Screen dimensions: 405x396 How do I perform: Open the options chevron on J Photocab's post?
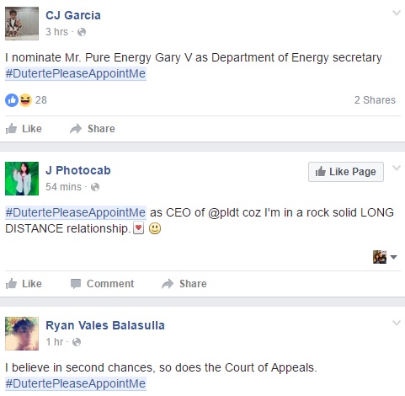tap(397, 168)
